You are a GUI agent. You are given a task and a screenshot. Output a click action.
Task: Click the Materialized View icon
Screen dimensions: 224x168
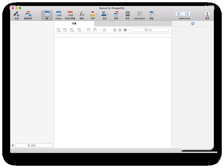pos(70,14)
